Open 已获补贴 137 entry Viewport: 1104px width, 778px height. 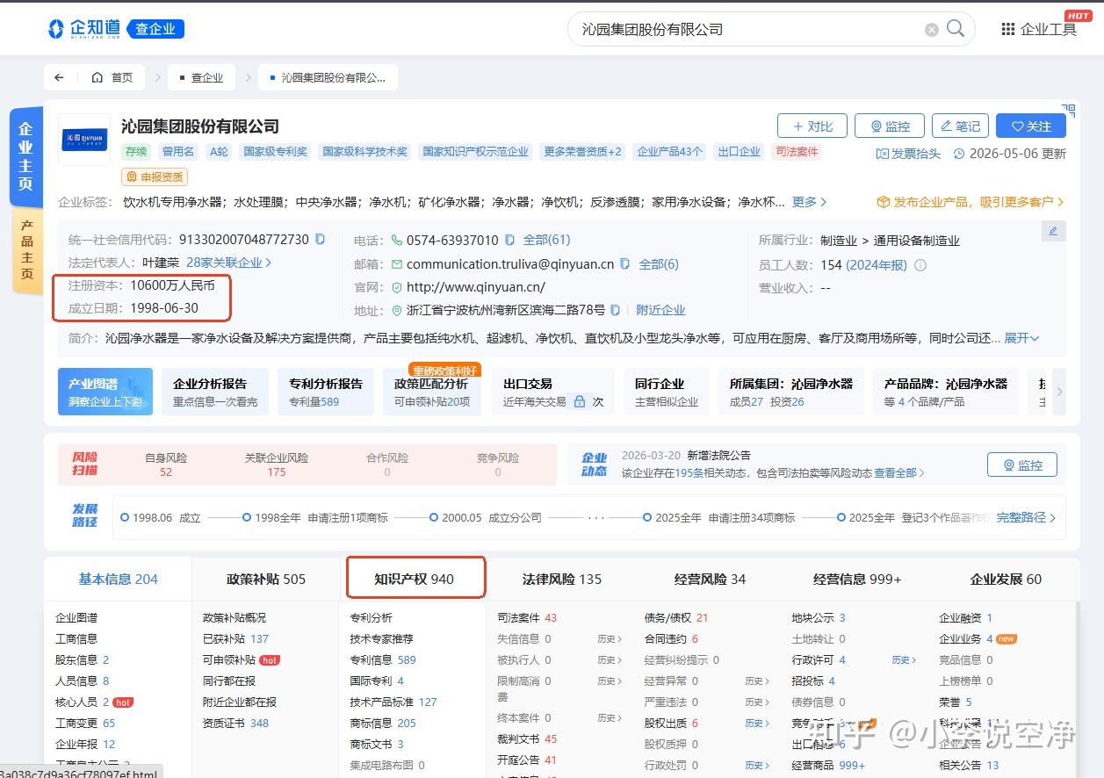click(x=235, y=638)
